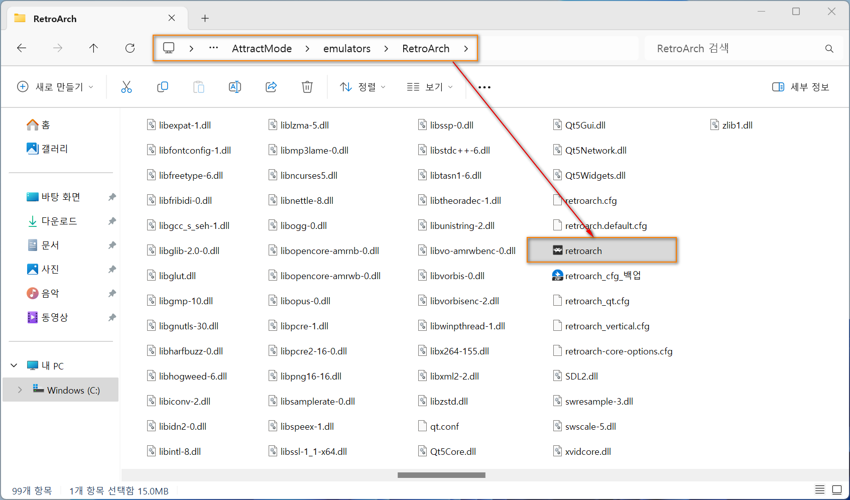The image size is (850, 500).
Task: Click the Delete trash can icon
Action: click(307, 87)
